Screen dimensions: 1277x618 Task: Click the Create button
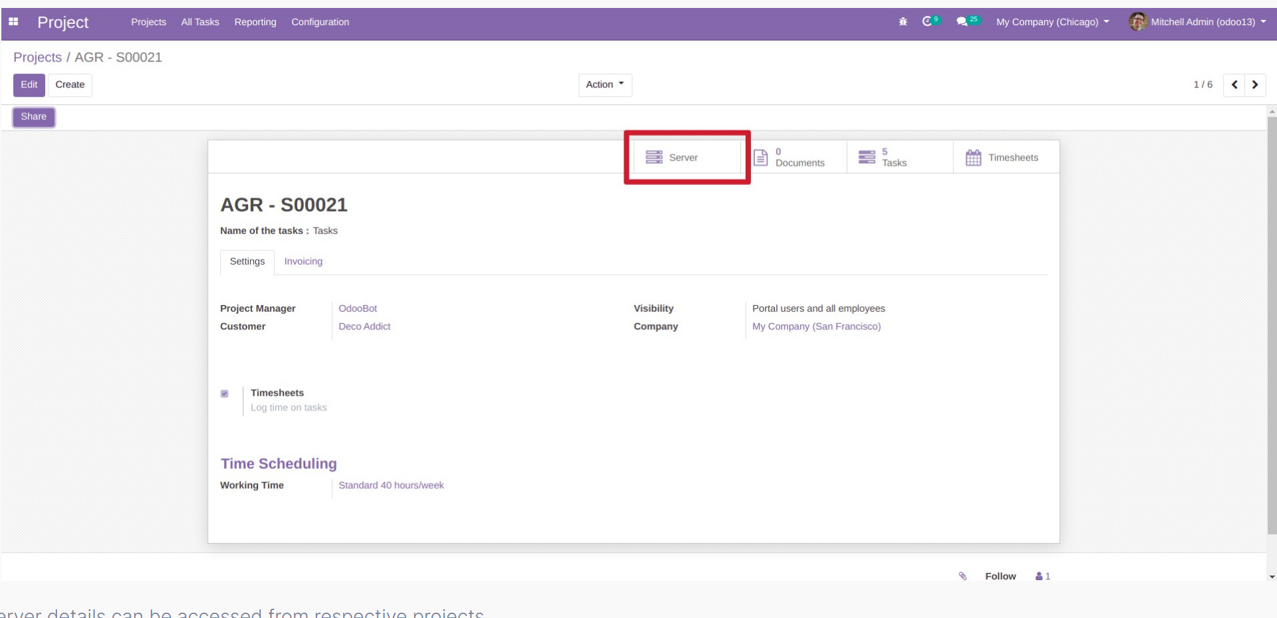pyautogui.click(x=70, y=85)
